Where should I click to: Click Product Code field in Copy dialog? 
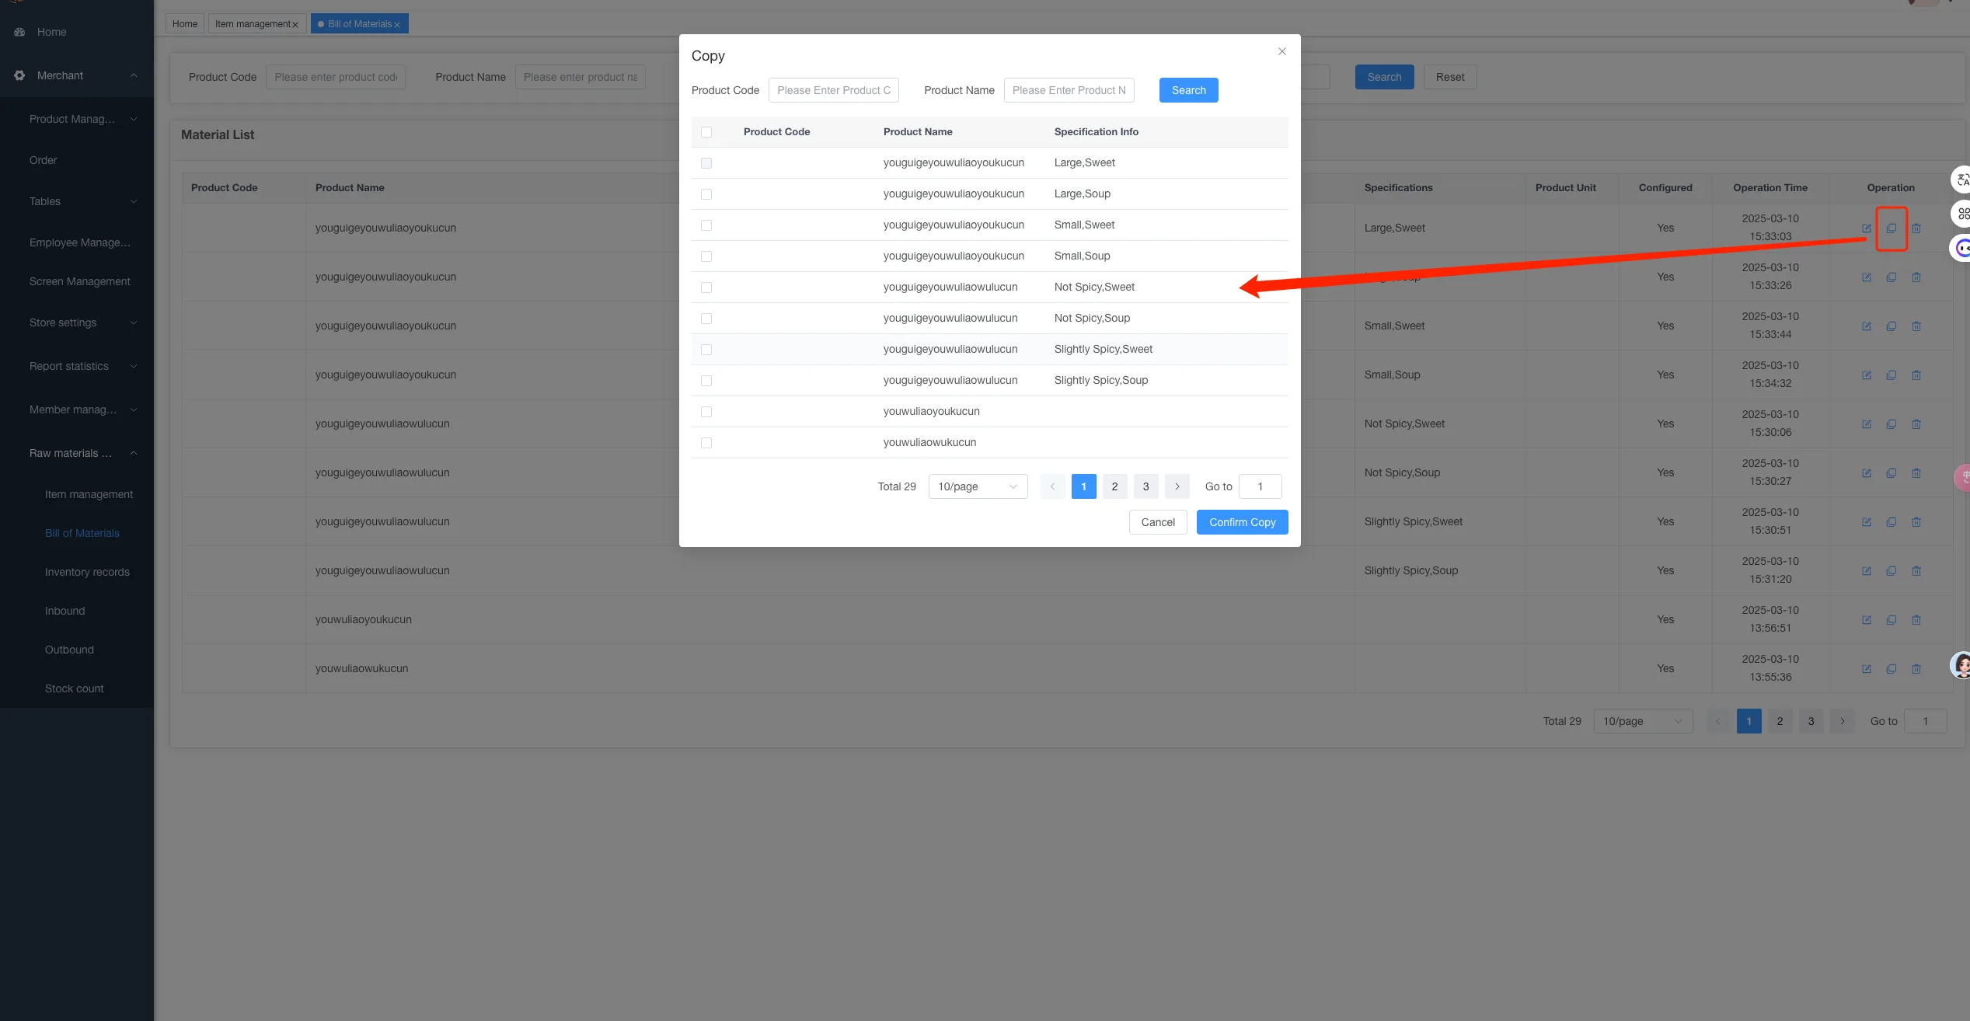tap(833, 90)
